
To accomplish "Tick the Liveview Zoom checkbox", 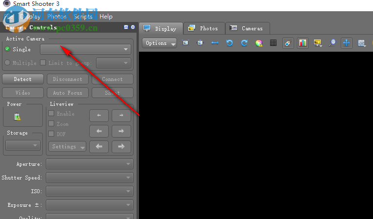I will 51,123.
